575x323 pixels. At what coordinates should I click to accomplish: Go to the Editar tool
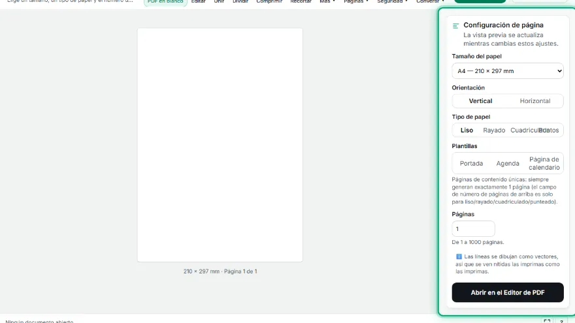click(199, 1)
